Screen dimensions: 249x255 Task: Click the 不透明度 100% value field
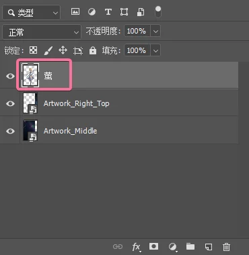click(137, 31)
